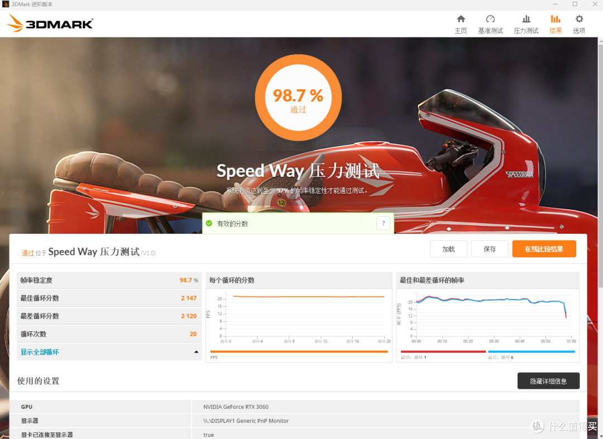Click the 98.7 % score circle
Image resolution: width=603 pixels, height=439 pixels.
[298, 98]
